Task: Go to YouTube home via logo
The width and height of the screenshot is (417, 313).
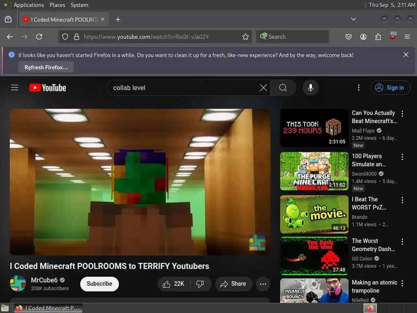Action: pos(48,88)
